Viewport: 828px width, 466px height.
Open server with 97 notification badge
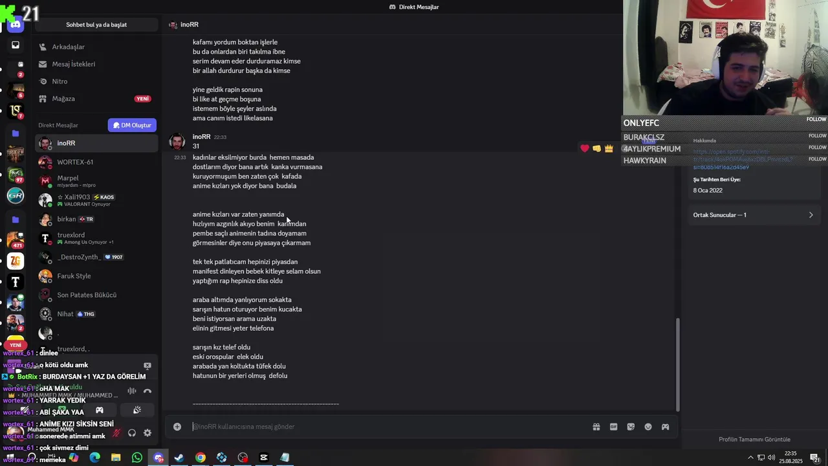(x=16, y=175)
